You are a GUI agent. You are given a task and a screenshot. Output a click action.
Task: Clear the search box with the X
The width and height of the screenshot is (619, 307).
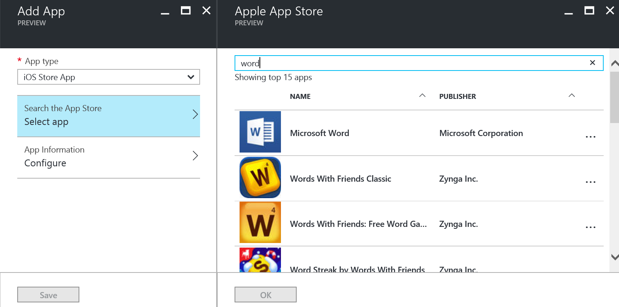[592, 63]
